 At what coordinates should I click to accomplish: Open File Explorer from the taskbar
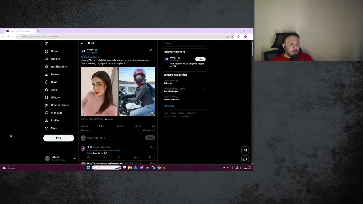pos(130,168)
